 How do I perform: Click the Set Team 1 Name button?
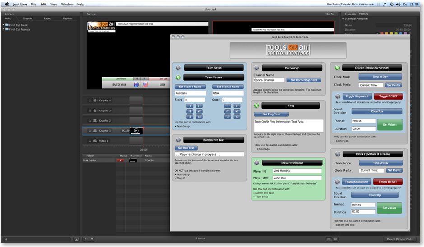190,87
